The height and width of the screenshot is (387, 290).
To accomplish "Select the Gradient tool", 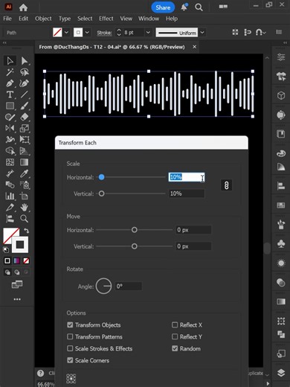I will click(24, 162).
